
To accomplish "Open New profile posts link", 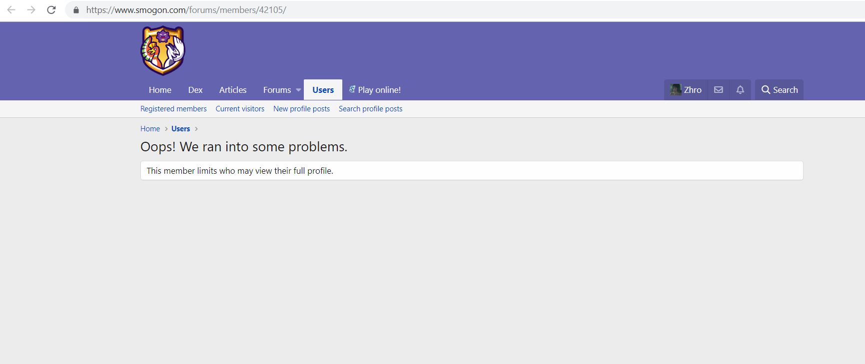I will [301, 109].
